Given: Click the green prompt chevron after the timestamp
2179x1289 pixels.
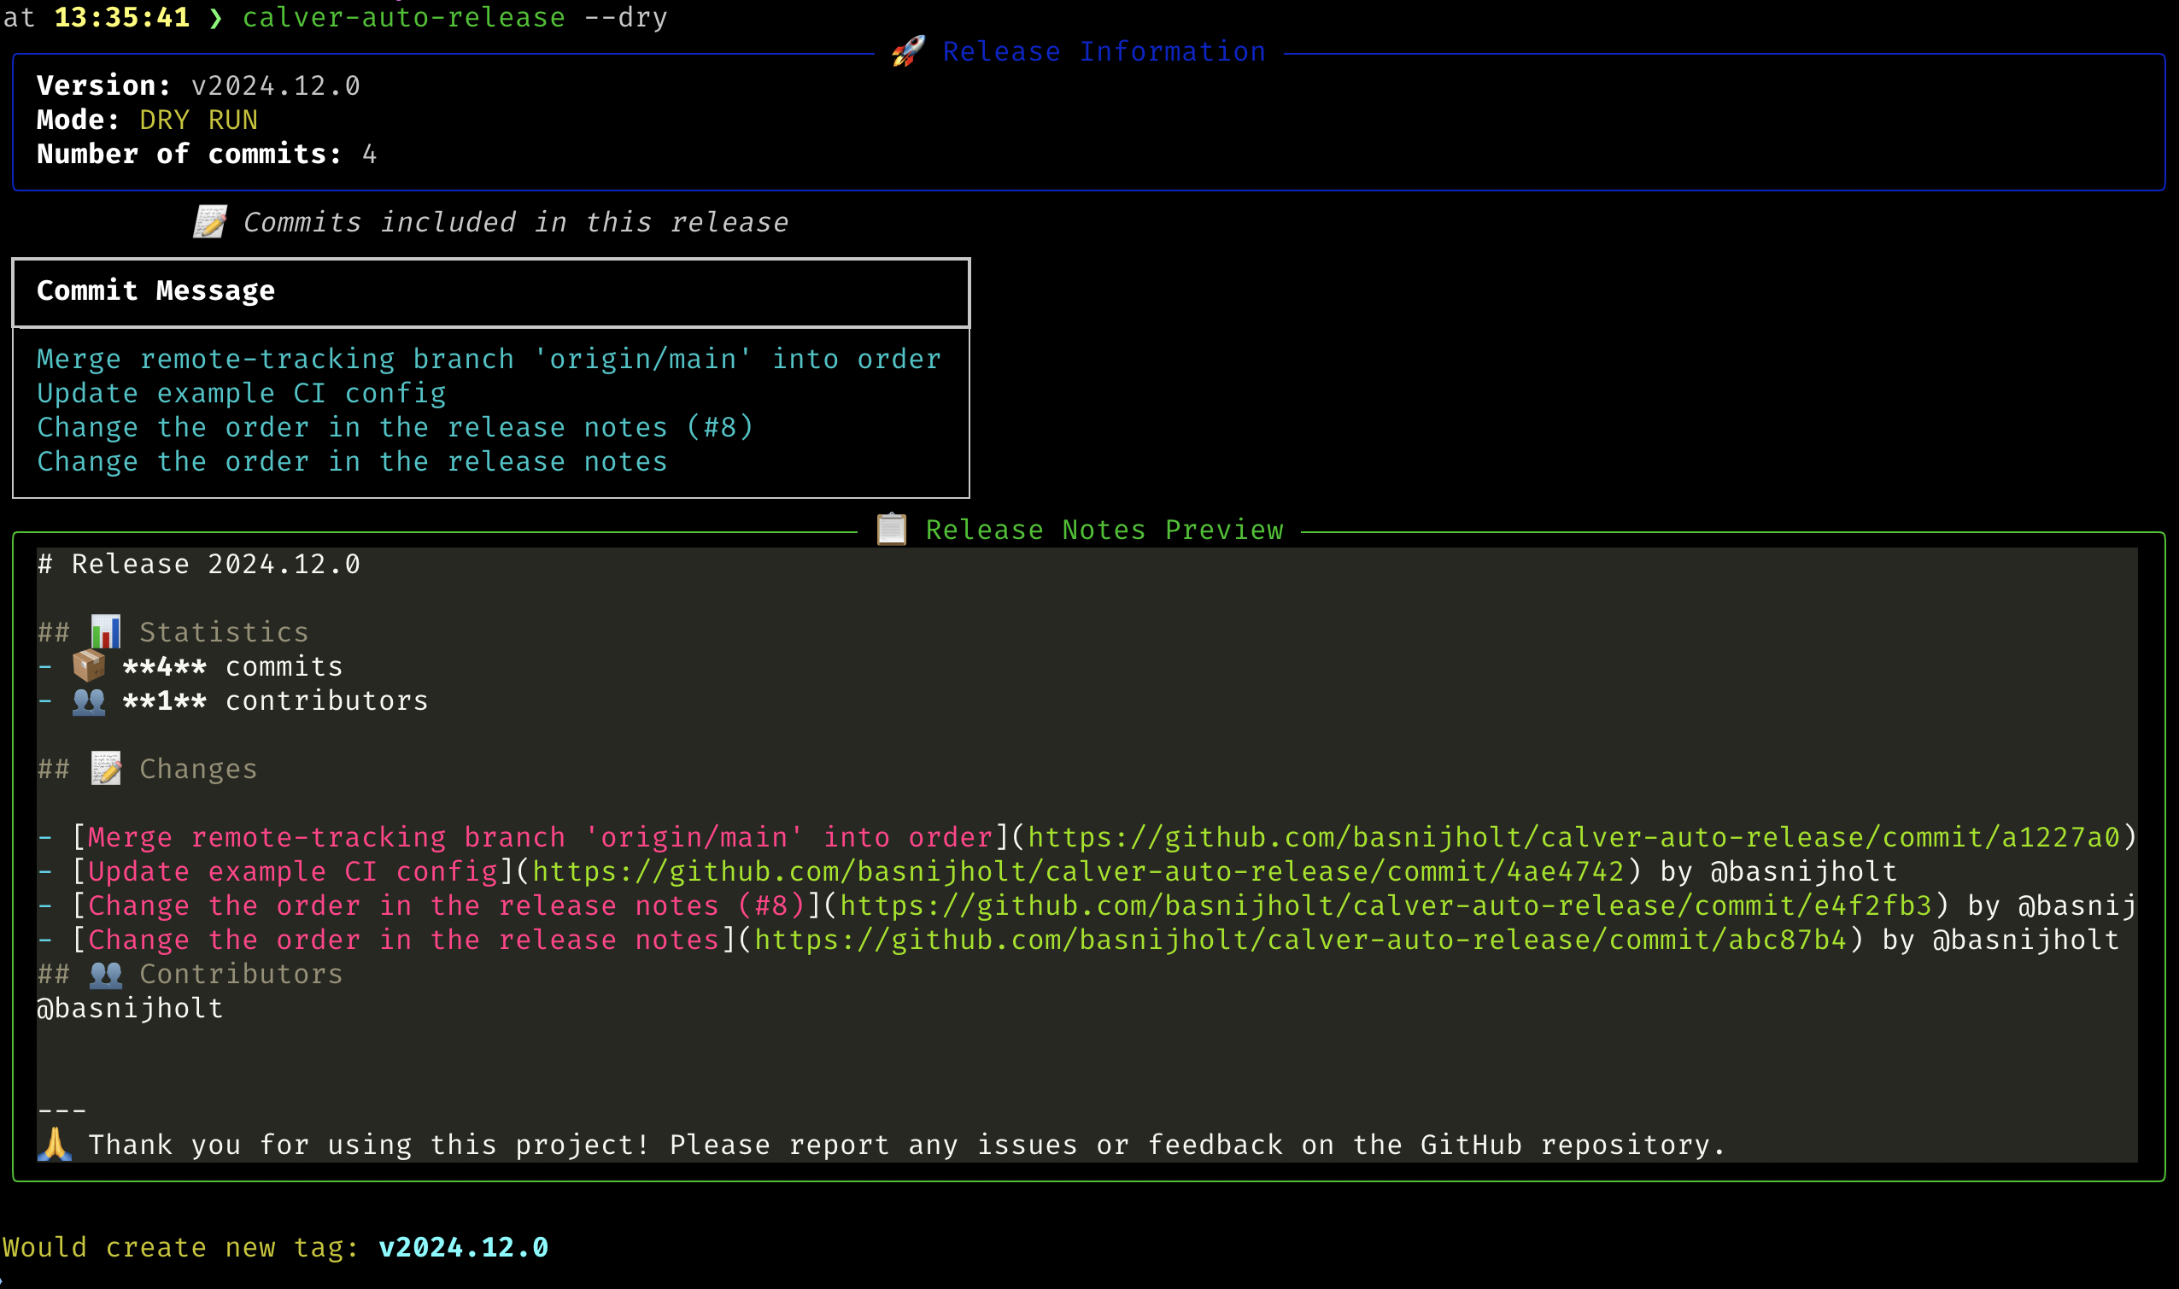Looking at the screenshot, I should coord(216,17).
